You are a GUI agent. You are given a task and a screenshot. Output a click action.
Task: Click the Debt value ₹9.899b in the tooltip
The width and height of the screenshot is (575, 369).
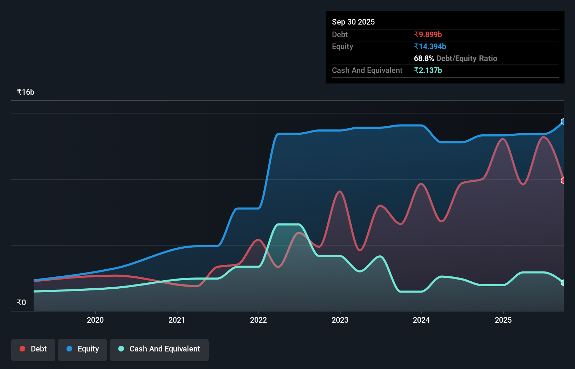coord(428,34)
